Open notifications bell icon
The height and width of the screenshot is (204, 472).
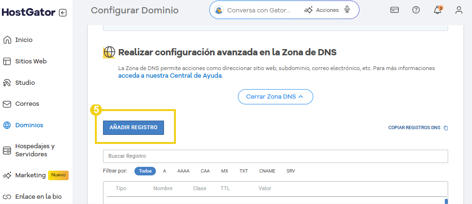tap(437, 10)
